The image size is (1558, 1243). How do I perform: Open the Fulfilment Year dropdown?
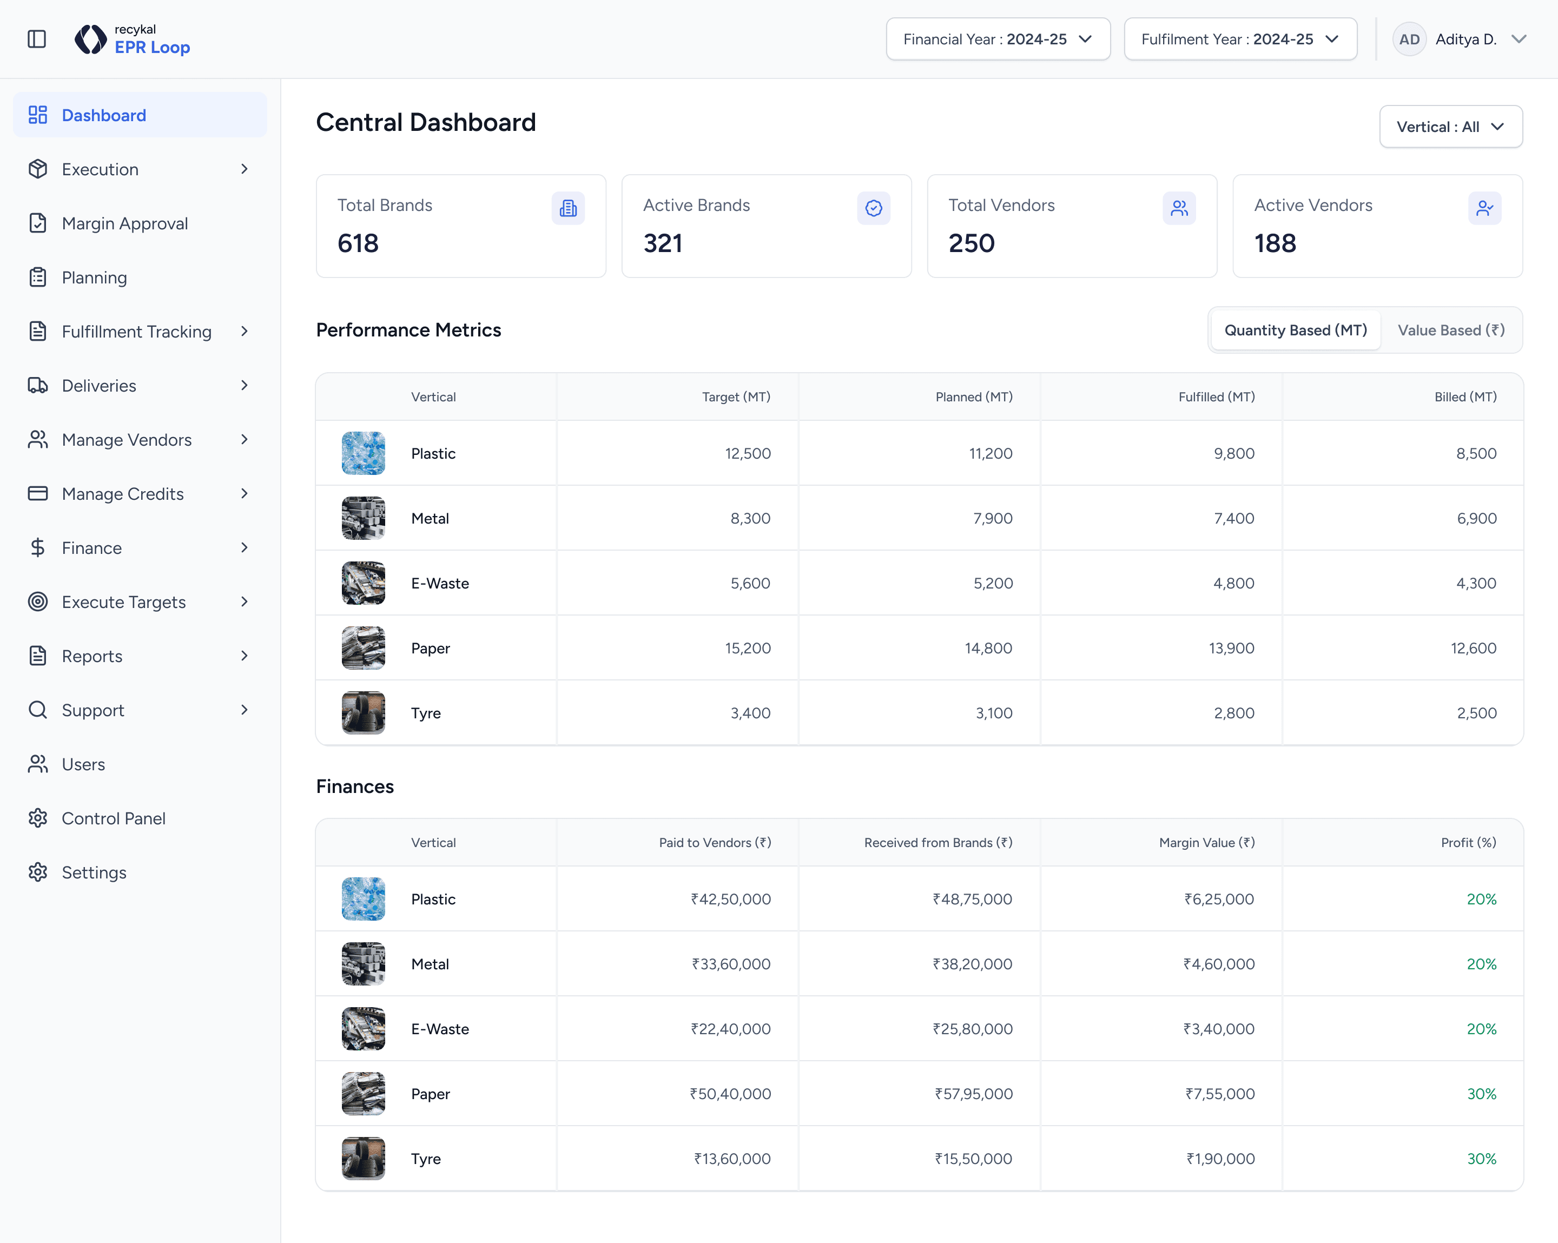tap(1239, 39)
